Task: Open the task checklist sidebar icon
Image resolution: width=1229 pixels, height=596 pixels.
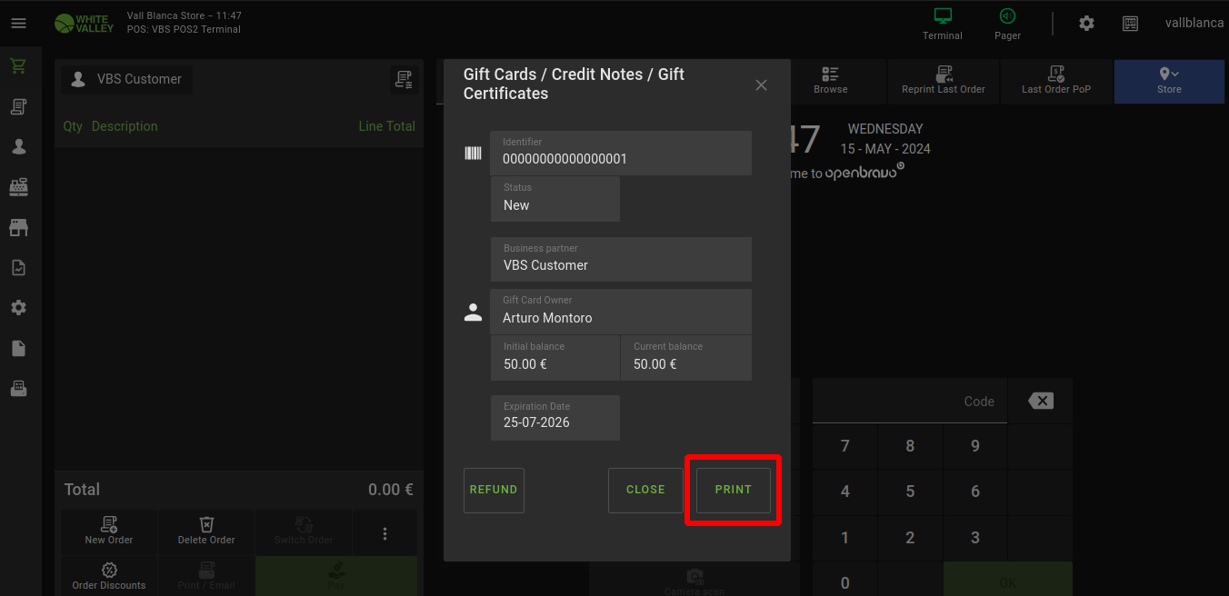Action: [x=18, y=268]
